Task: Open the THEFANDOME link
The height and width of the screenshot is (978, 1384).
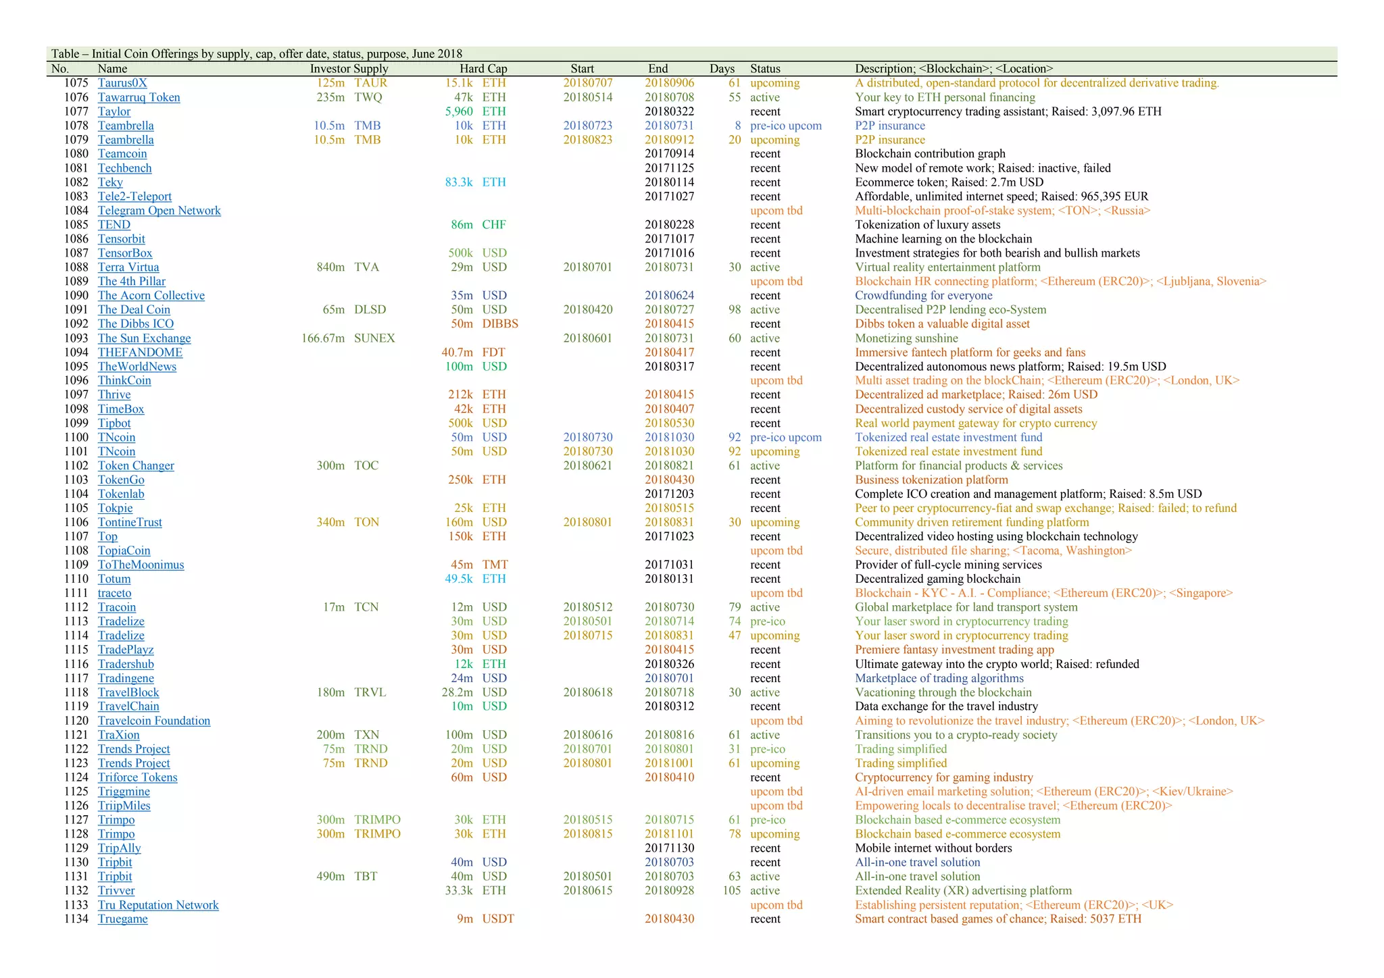Action: coord(140,353)
